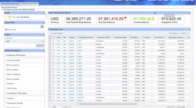This screenshot has width=196, height=108.
Task: Click the Guided Navigation panel header icon
Action: pyautogui.click(x=43, y=50)
